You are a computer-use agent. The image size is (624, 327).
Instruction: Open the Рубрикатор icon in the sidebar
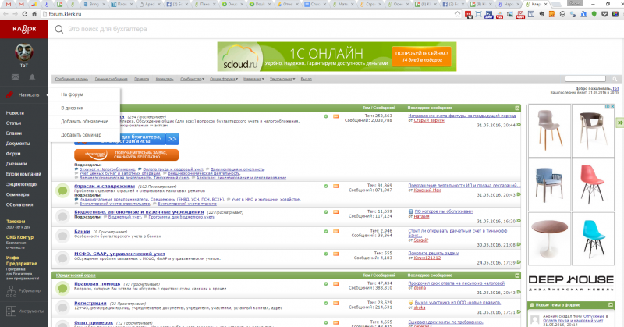11,291
